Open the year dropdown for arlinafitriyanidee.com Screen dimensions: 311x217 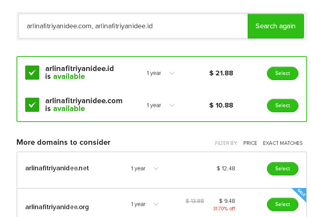[x=160, y=105]
